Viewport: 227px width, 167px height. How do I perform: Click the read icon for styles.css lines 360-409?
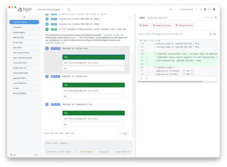tap(47, 24)
